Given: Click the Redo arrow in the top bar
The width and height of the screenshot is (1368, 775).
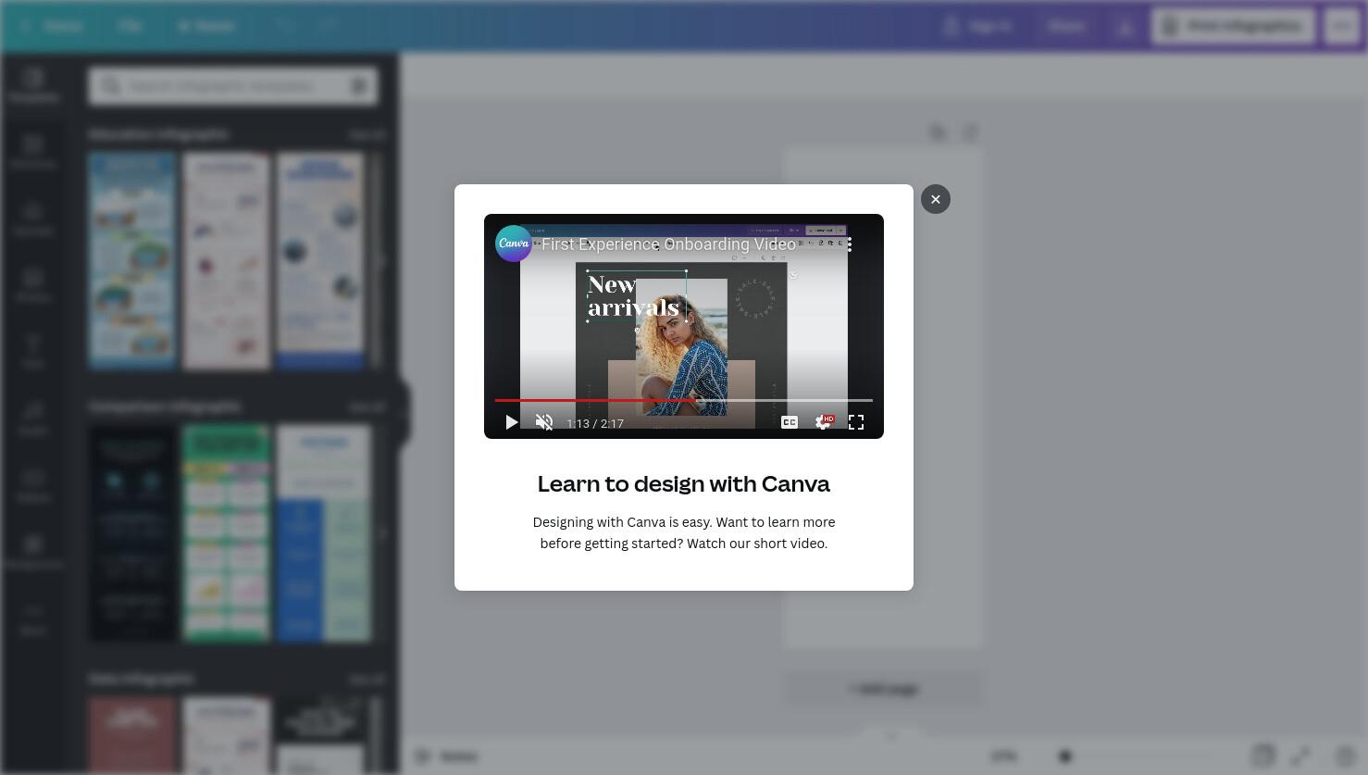Looking at the screenshot, I should click(327, 26).
